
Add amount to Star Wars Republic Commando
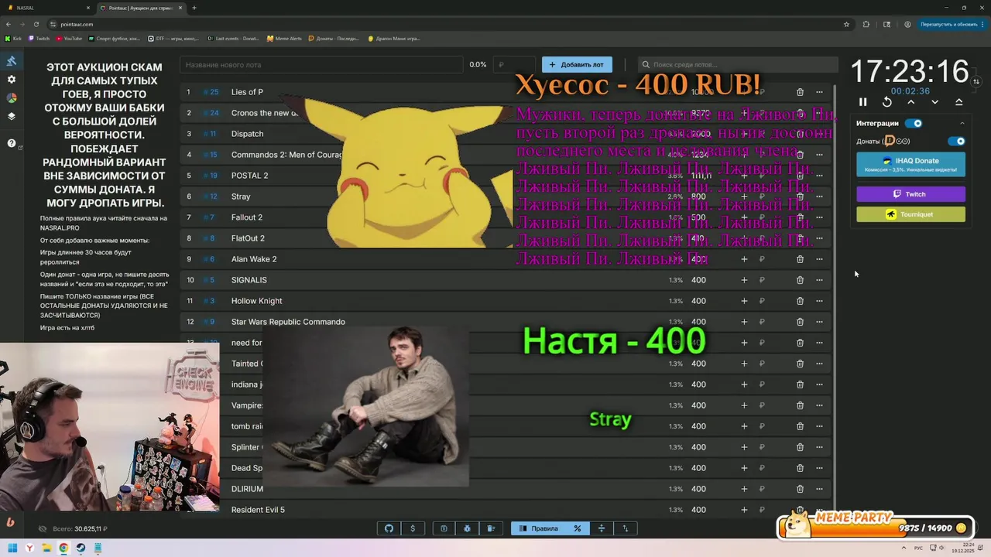[744, 322]
